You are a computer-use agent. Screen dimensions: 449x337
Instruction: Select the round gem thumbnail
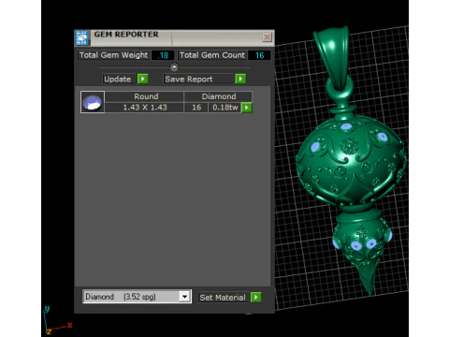[x=93, y=102]
